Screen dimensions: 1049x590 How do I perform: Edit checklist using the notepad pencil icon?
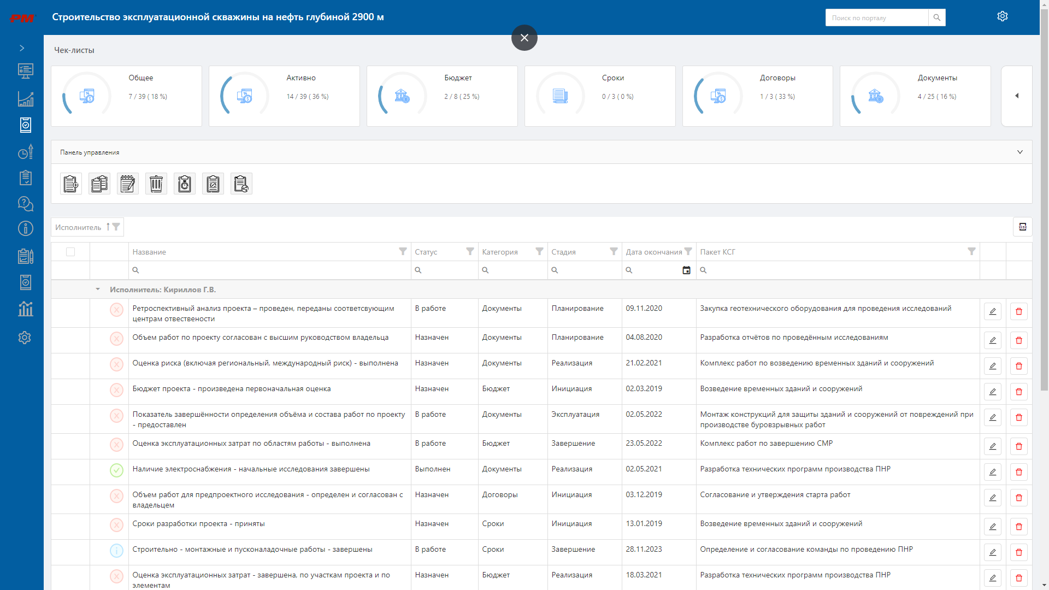click(x=128, y=184)
